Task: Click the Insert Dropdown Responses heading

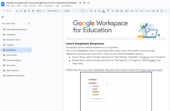Action: coord(85,44)
